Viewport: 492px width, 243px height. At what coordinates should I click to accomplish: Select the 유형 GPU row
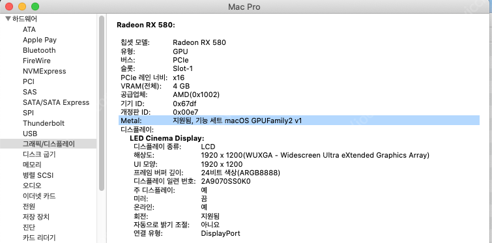pos(154,51)
